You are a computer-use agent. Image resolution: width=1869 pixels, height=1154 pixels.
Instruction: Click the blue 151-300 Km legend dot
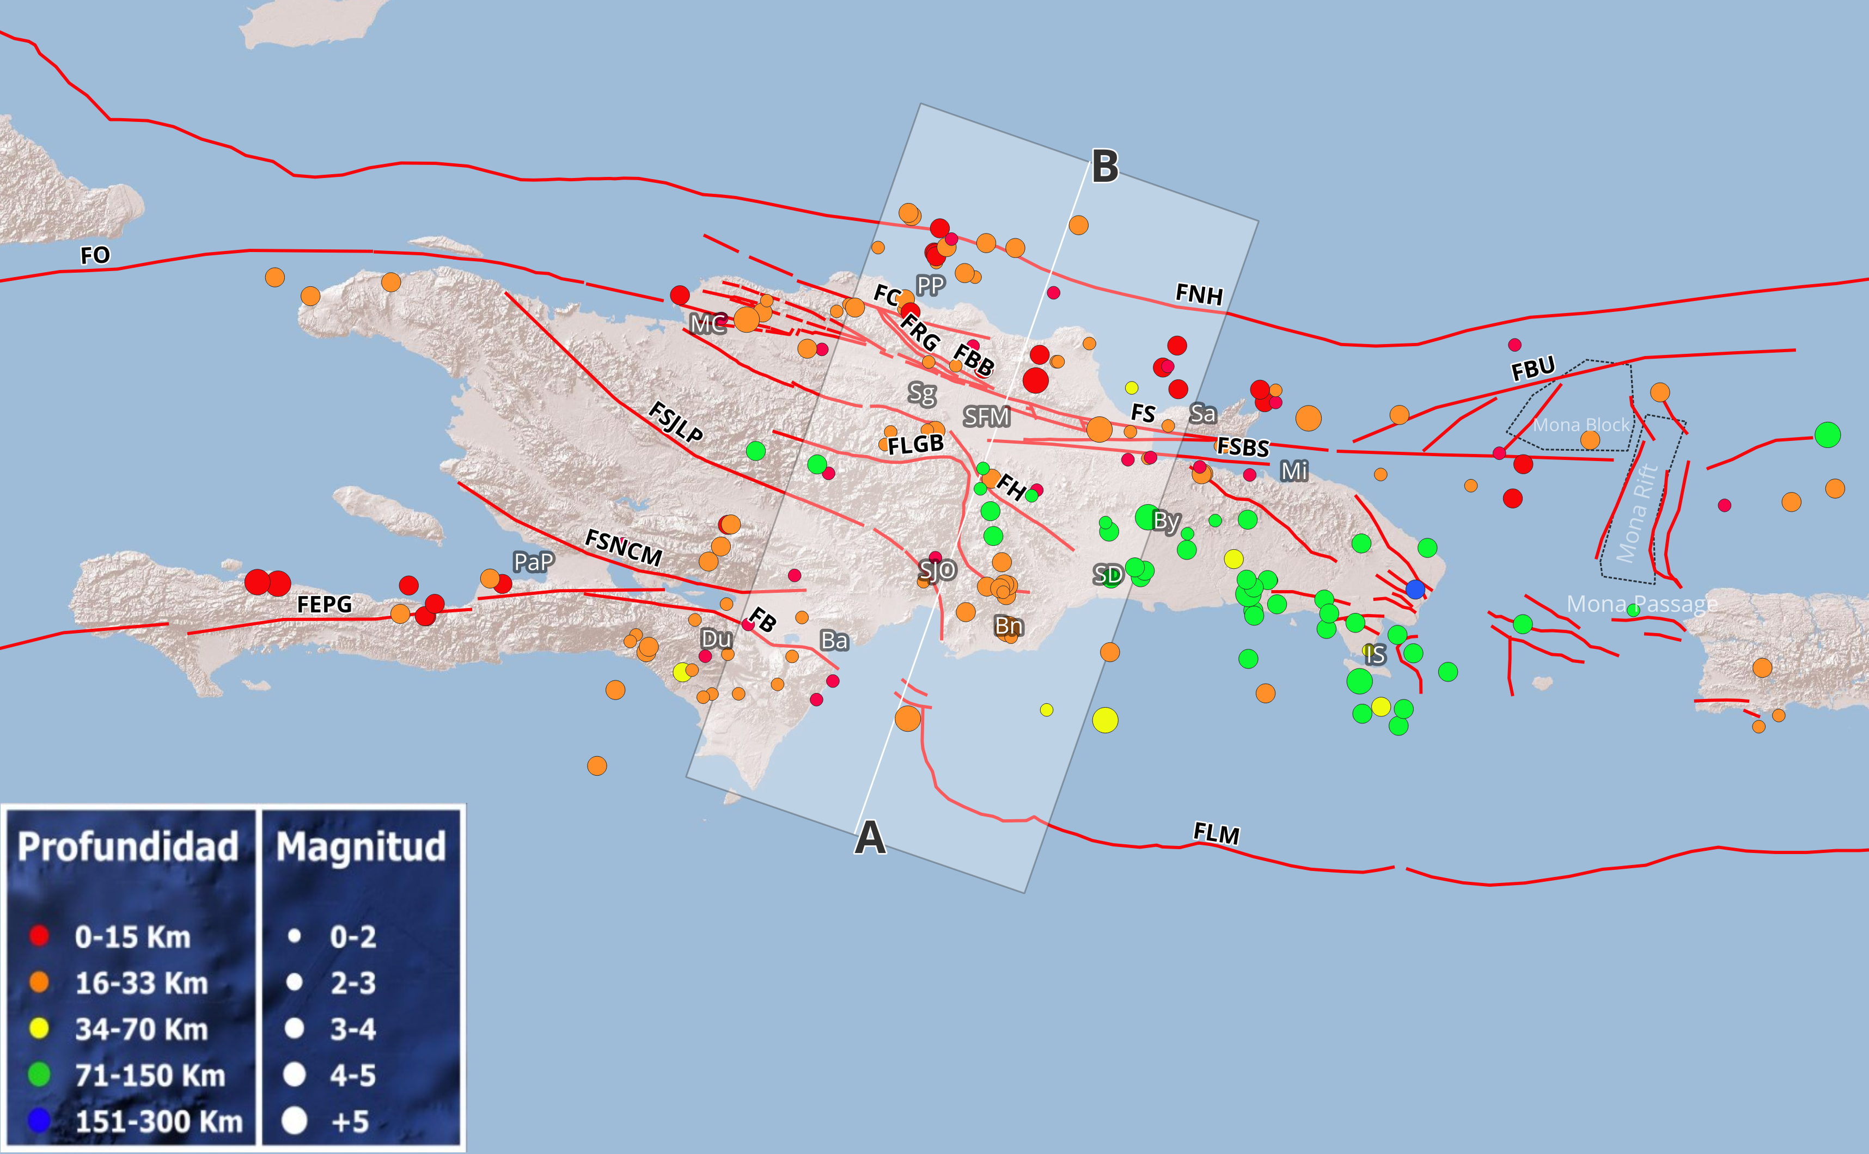39,1120
